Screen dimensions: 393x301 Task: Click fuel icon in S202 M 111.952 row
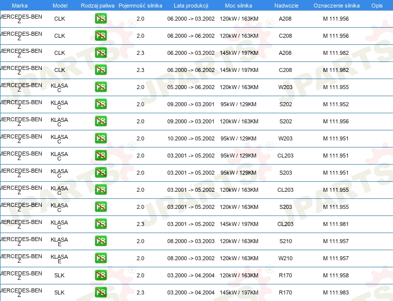point(101,104)
